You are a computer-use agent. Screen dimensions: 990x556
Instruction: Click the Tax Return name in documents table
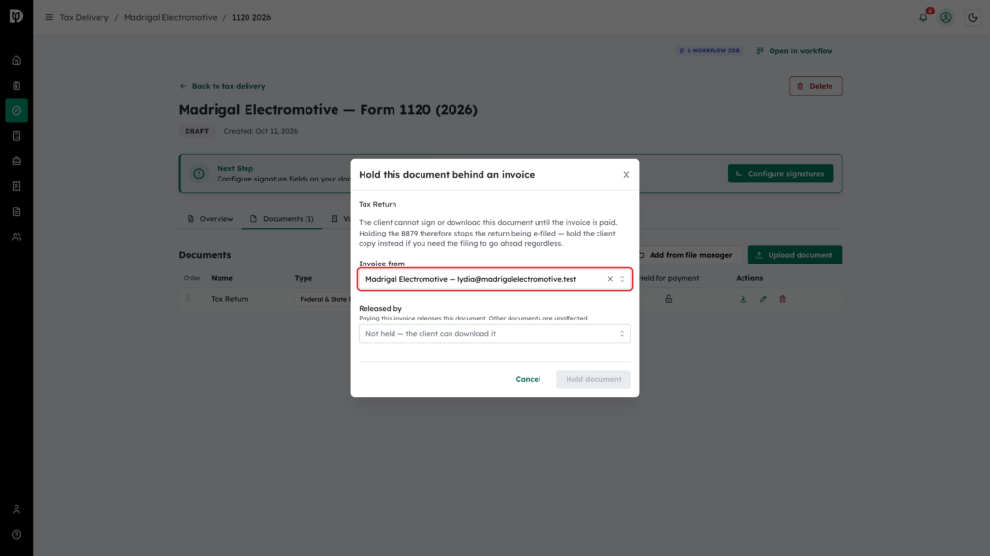click(x=230, y=299)
